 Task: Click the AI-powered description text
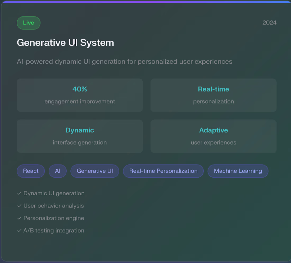(124, 61)
